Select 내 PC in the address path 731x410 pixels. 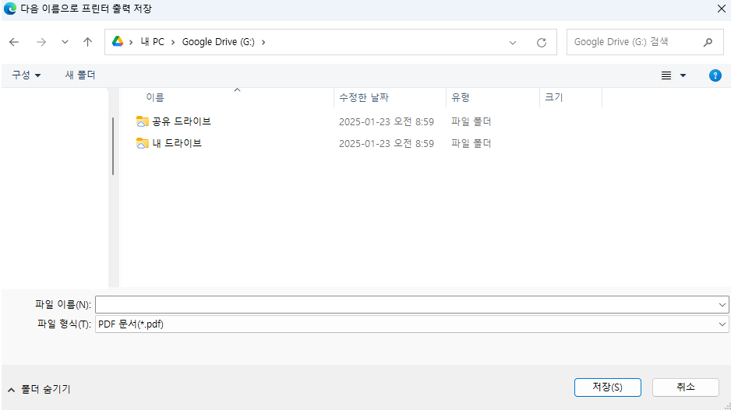coord(153,42)
